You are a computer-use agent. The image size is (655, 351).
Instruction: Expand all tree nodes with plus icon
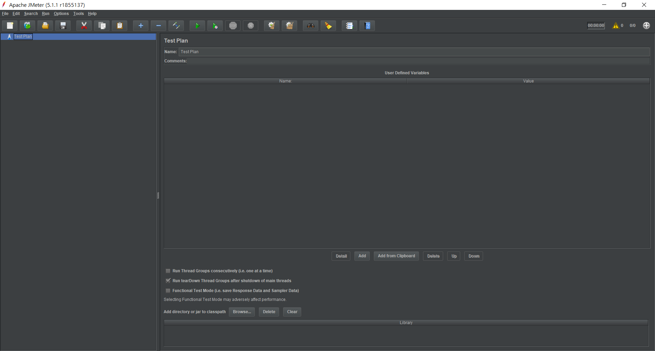pos(141,26)
